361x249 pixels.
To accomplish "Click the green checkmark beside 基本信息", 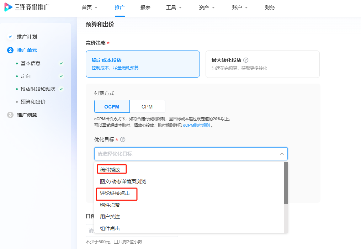I will click(x=61, y=63).
